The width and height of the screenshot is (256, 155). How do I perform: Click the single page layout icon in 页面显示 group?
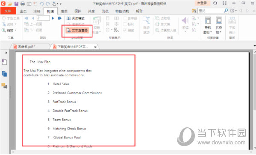pyautogui.click(x=108, y=18)
